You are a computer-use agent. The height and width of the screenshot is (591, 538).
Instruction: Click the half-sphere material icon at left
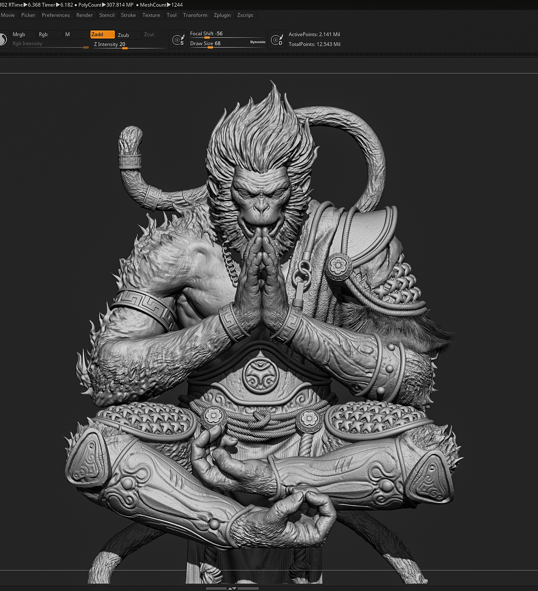[x=4, y=39]
